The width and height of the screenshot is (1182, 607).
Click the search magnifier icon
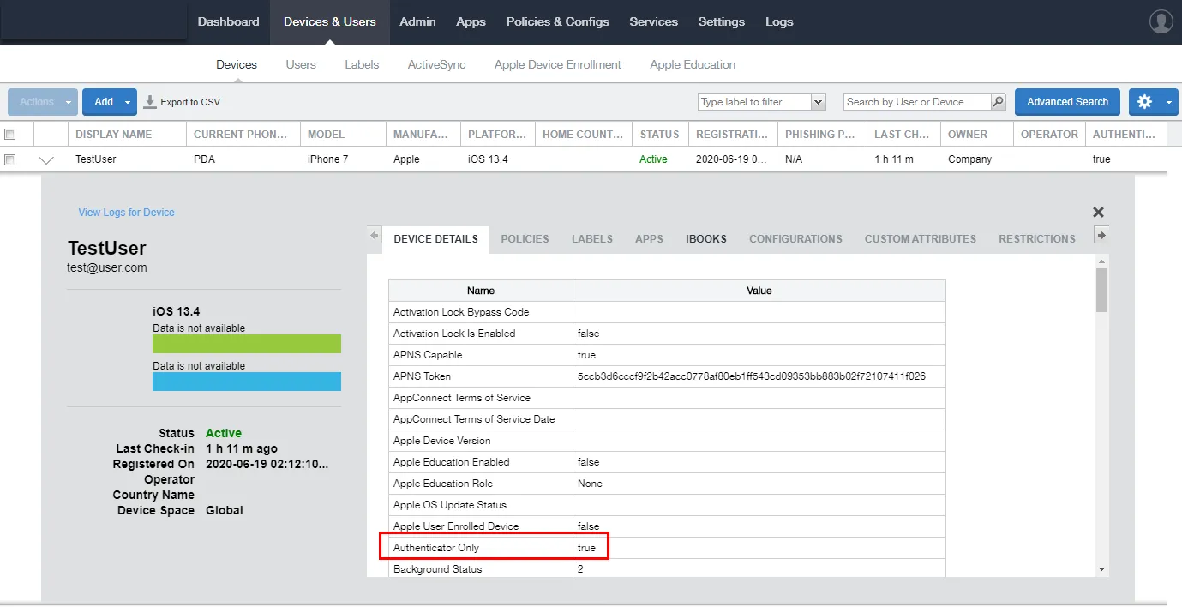(x=998, y=102)
